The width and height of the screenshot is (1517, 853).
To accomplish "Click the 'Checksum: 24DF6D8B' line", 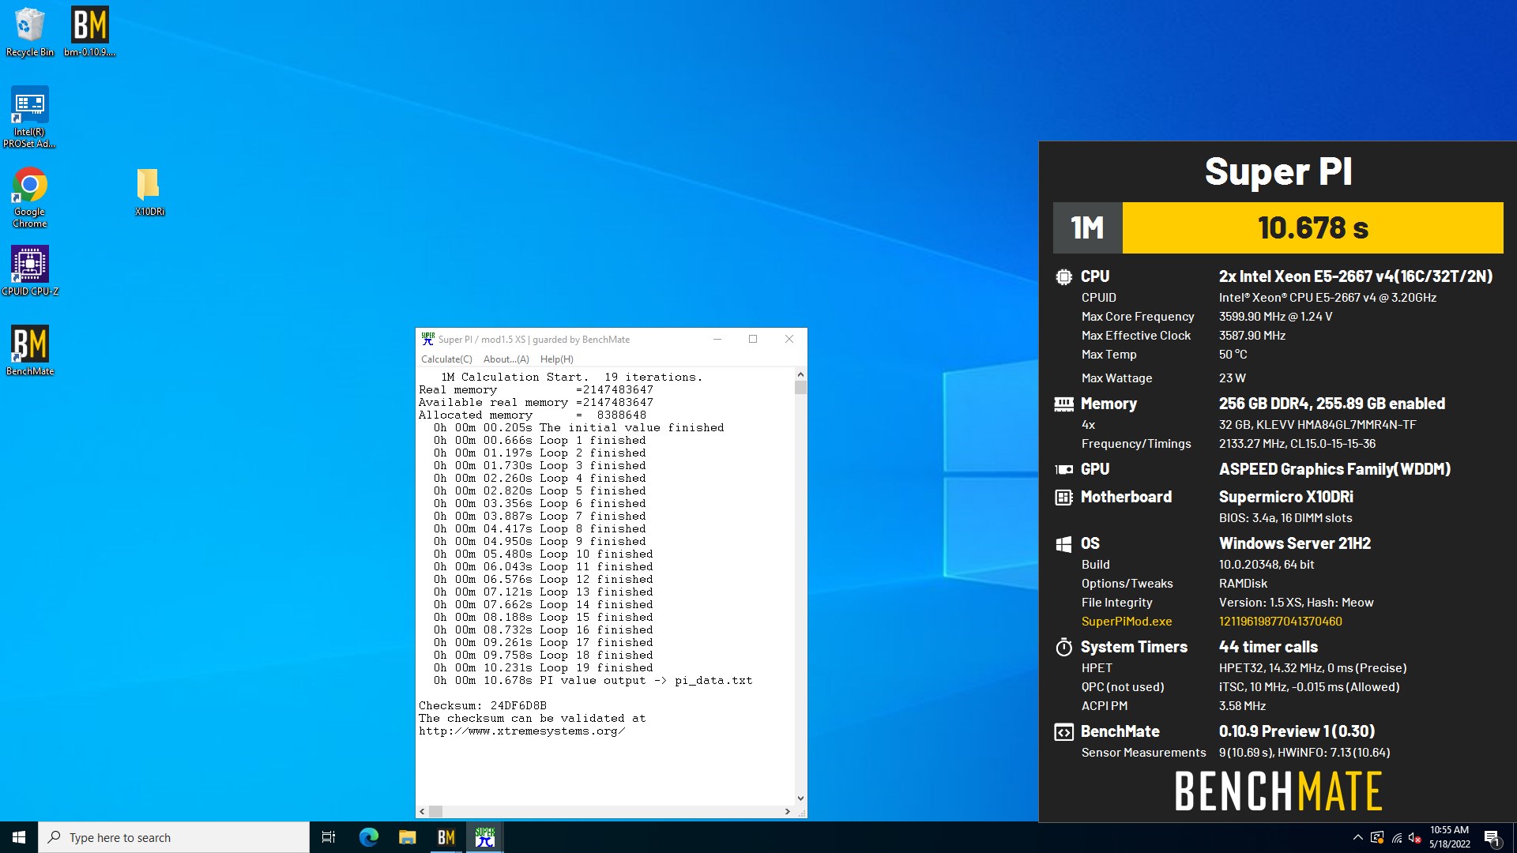I will [482, 706].
